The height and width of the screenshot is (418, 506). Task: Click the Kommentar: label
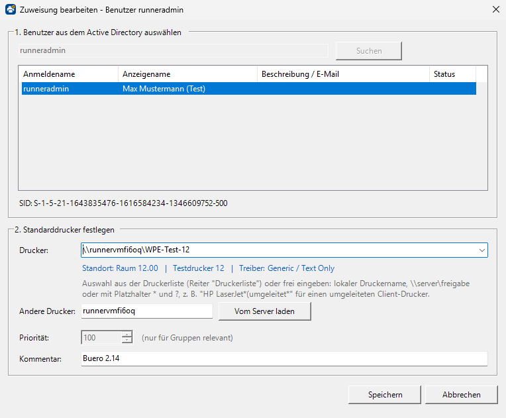point(40,359)
